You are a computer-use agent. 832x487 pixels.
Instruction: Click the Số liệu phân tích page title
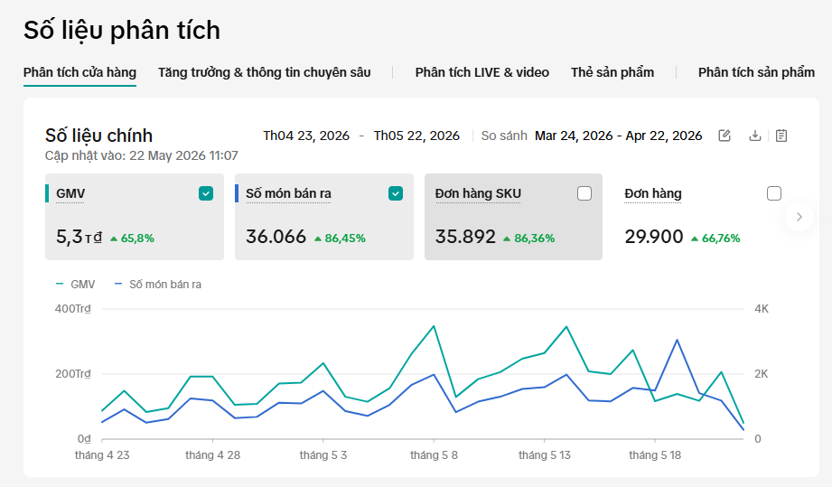click(x=122, y=30)
